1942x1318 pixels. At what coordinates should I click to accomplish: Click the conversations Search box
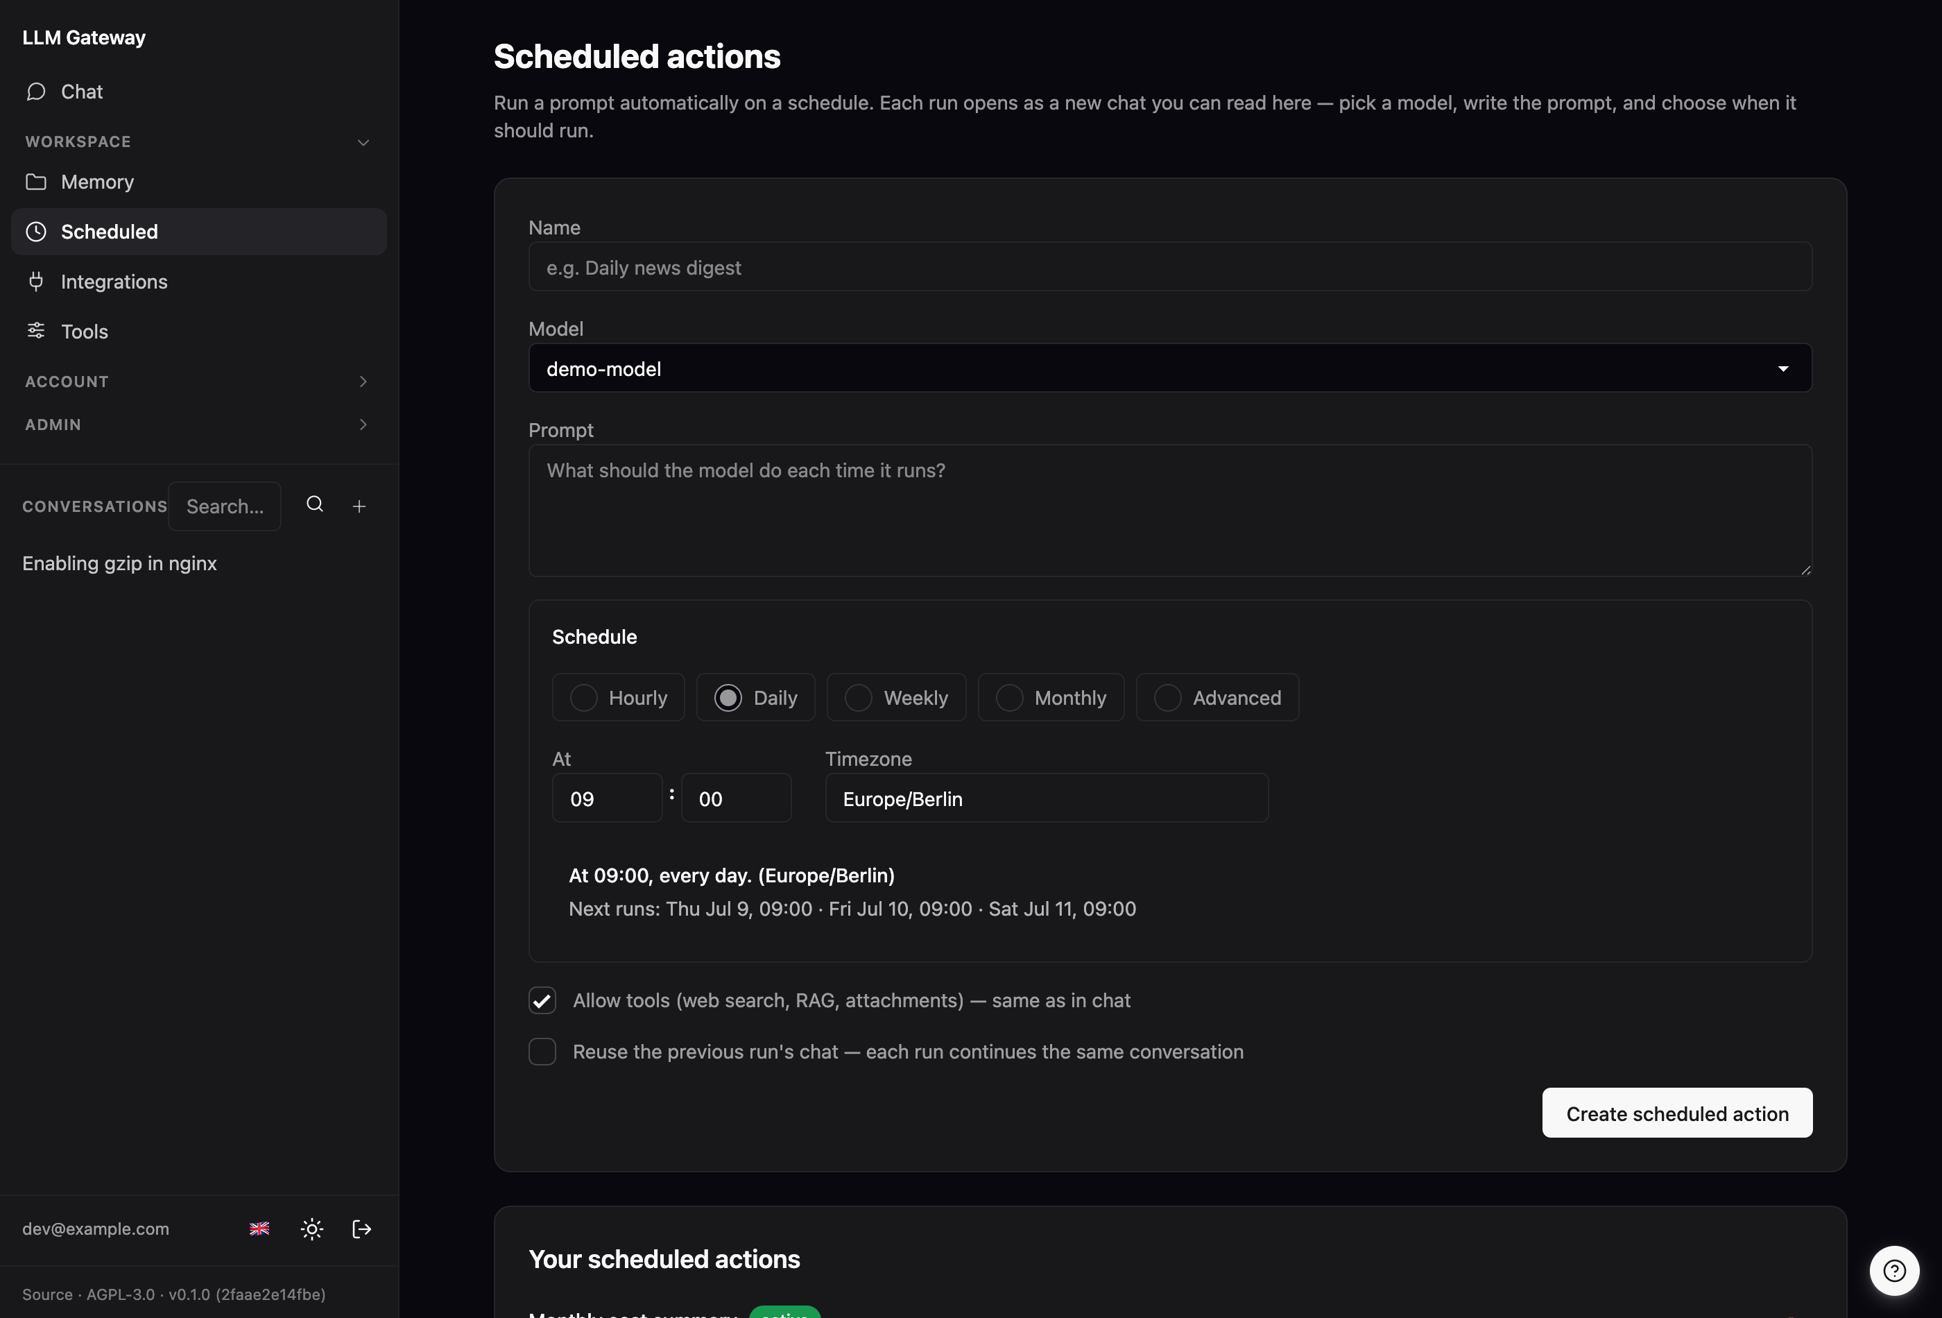225,506
